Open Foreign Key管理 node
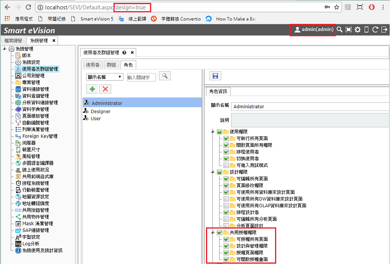Screen dimensions: 390x264 (x=36, y=136)
